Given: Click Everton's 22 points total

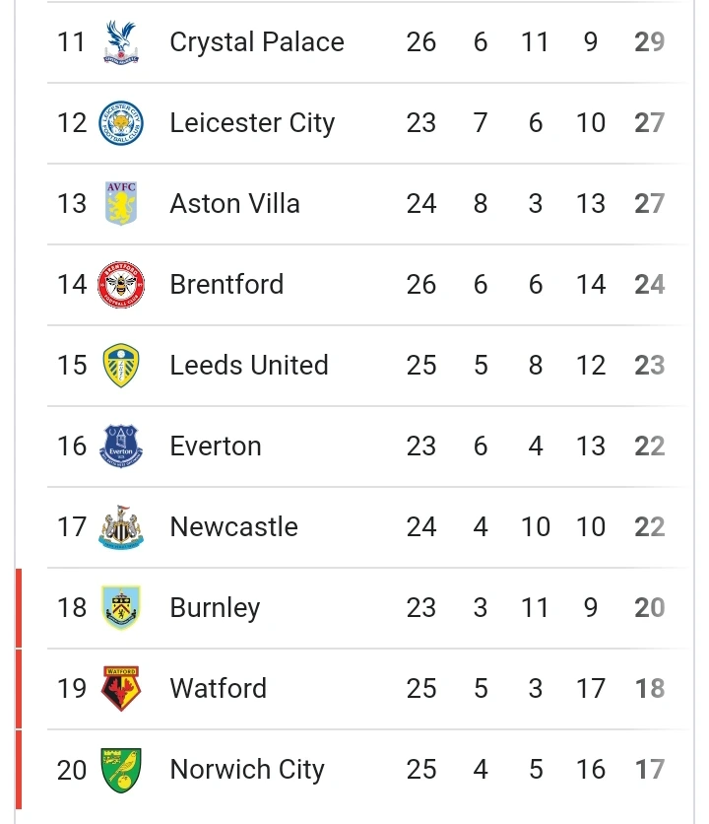Looking at the screenshot, I should pos(650,446).
